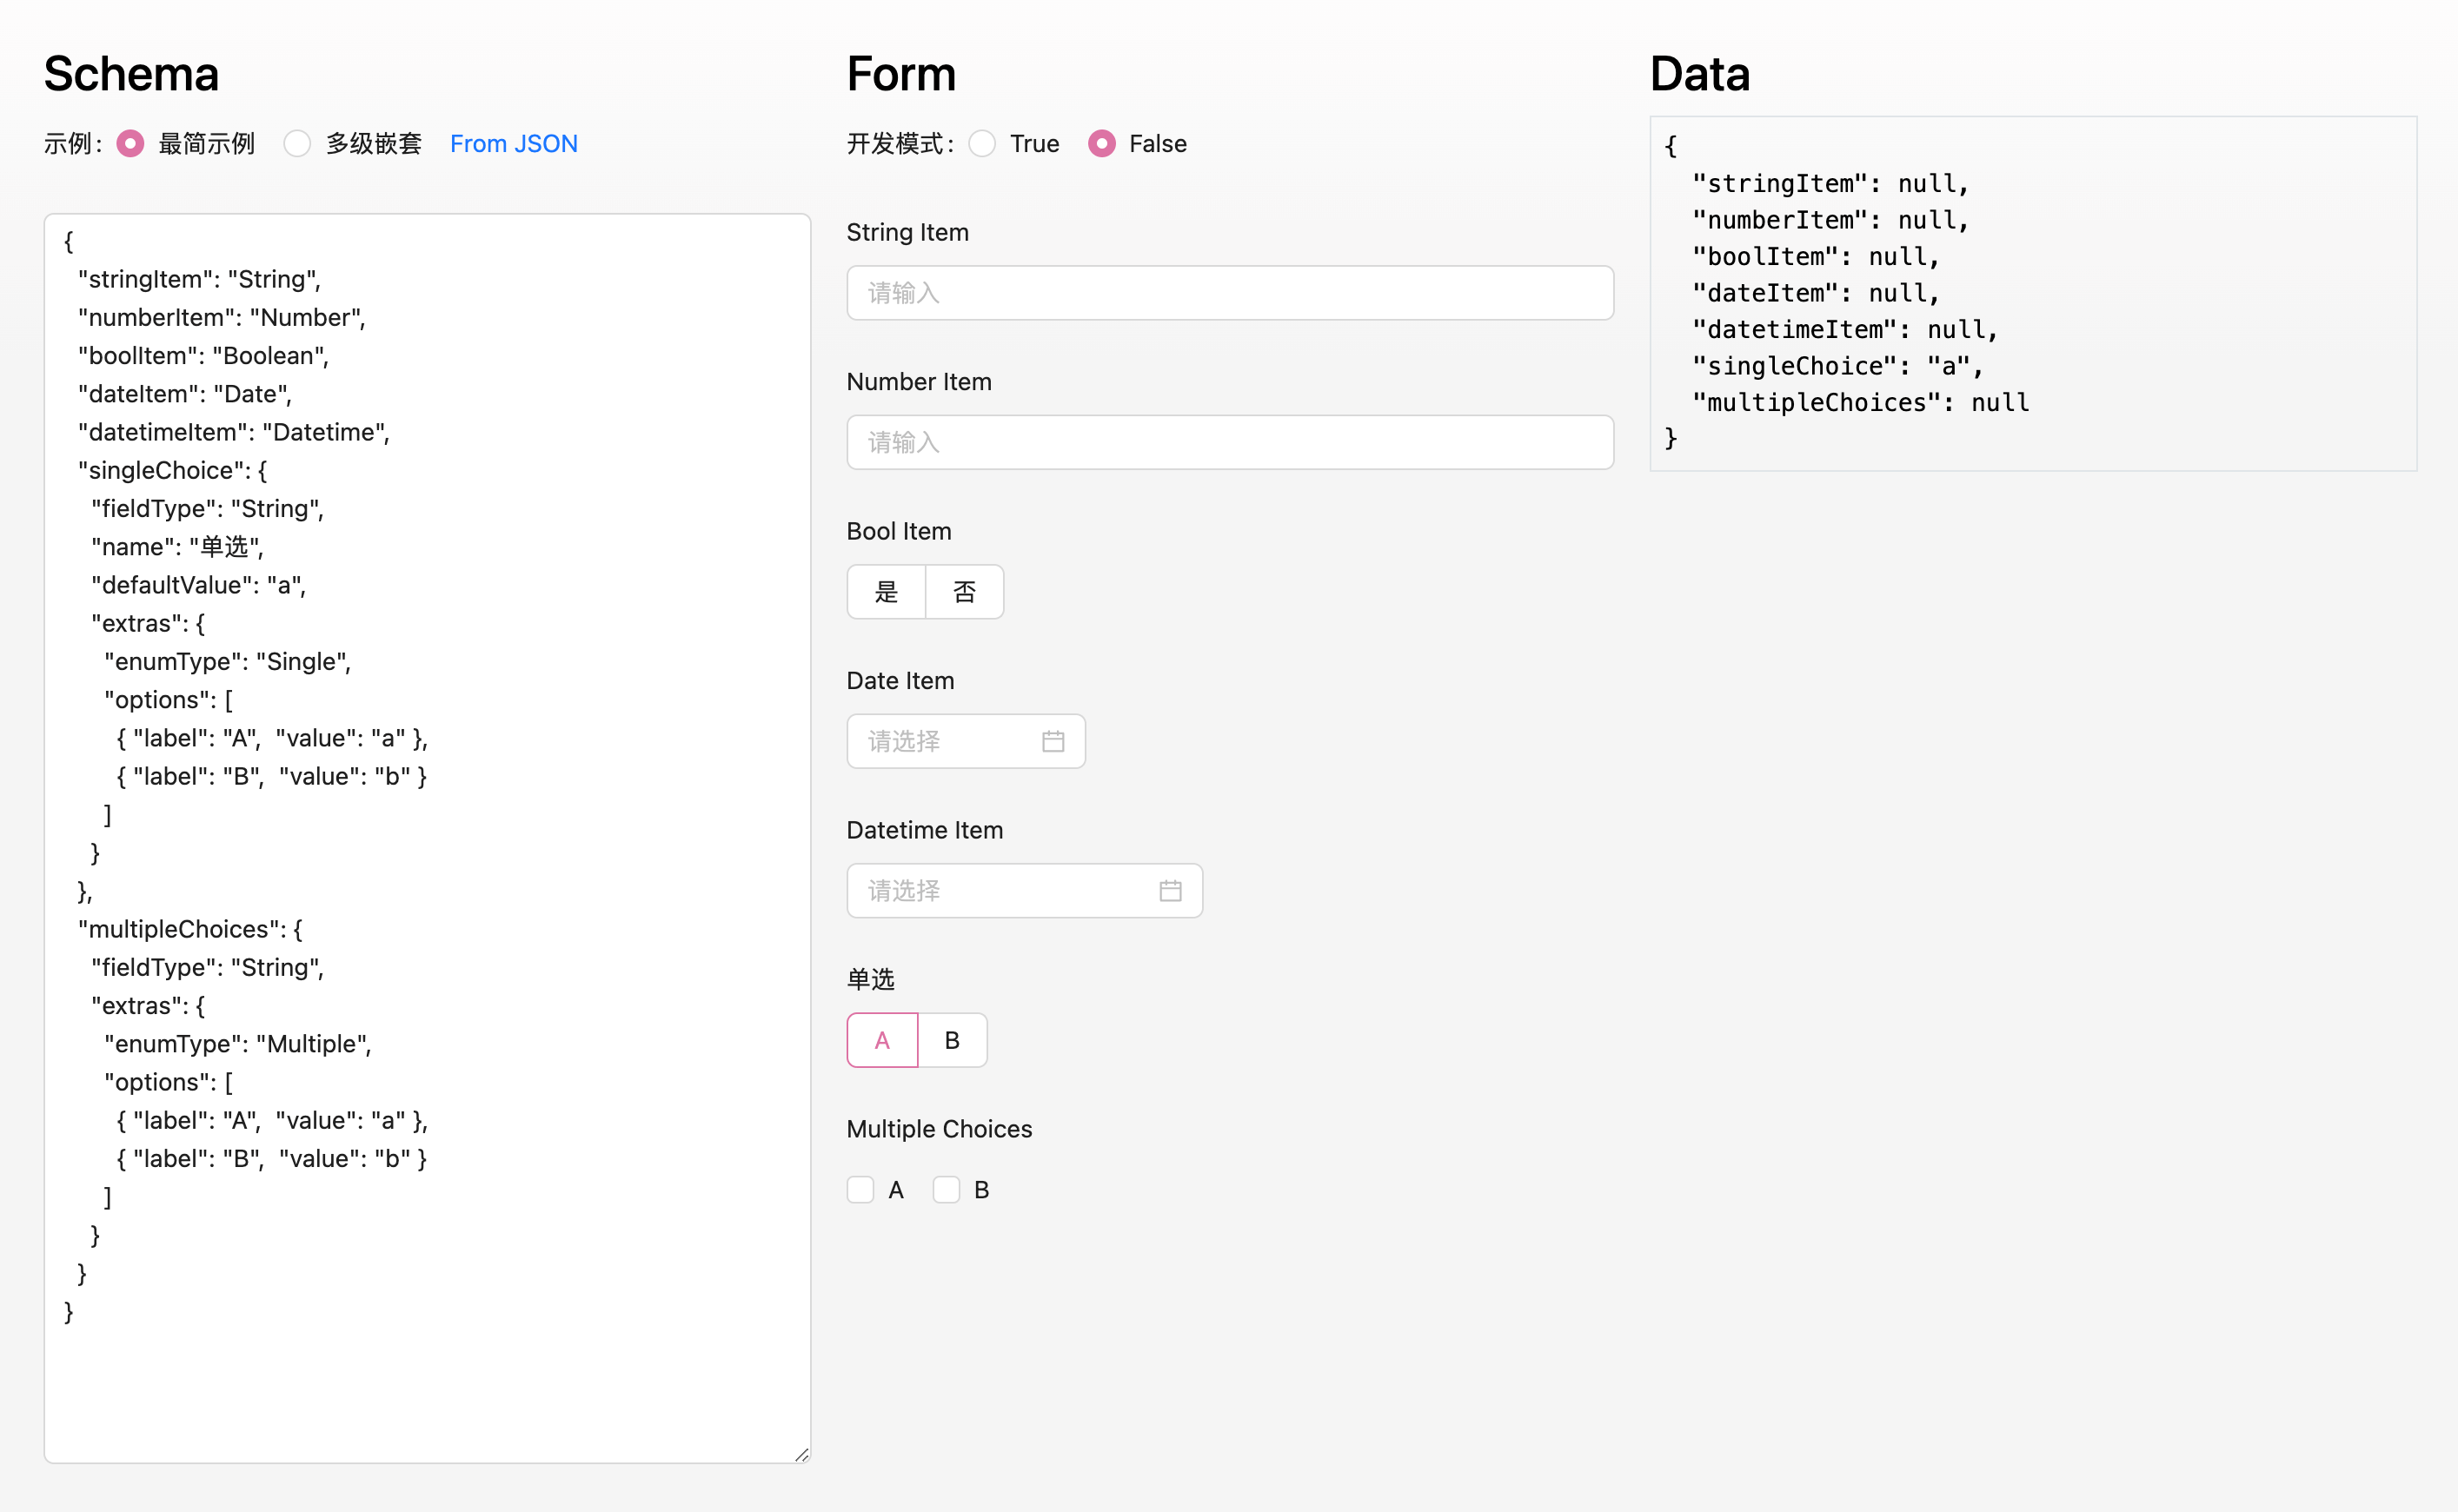Image resolution: width=2458 pixels, height=1512 pixels.
Task: Select the 多级嵌套 radio button
Action: 297,144
